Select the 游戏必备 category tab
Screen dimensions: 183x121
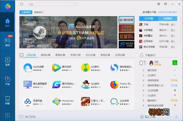[45, 55]
